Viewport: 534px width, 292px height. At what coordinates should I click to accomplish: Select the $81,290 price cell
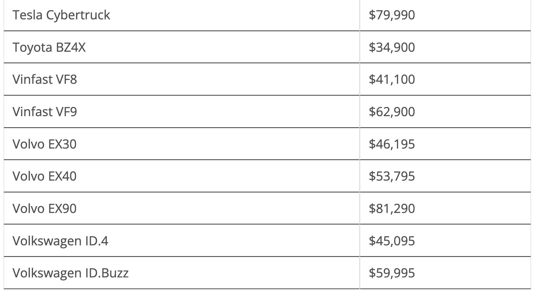click(x=392, y=209)
